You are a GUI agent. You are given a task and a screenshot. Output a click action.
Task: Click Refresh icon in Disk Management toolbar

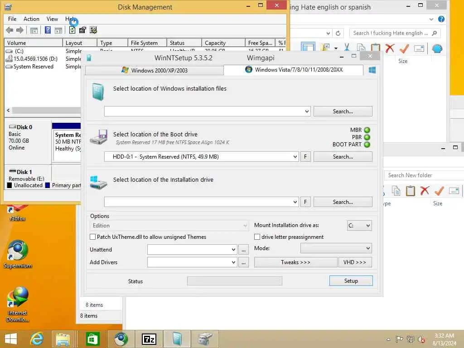pyautogui.click(x=72, y=30)
